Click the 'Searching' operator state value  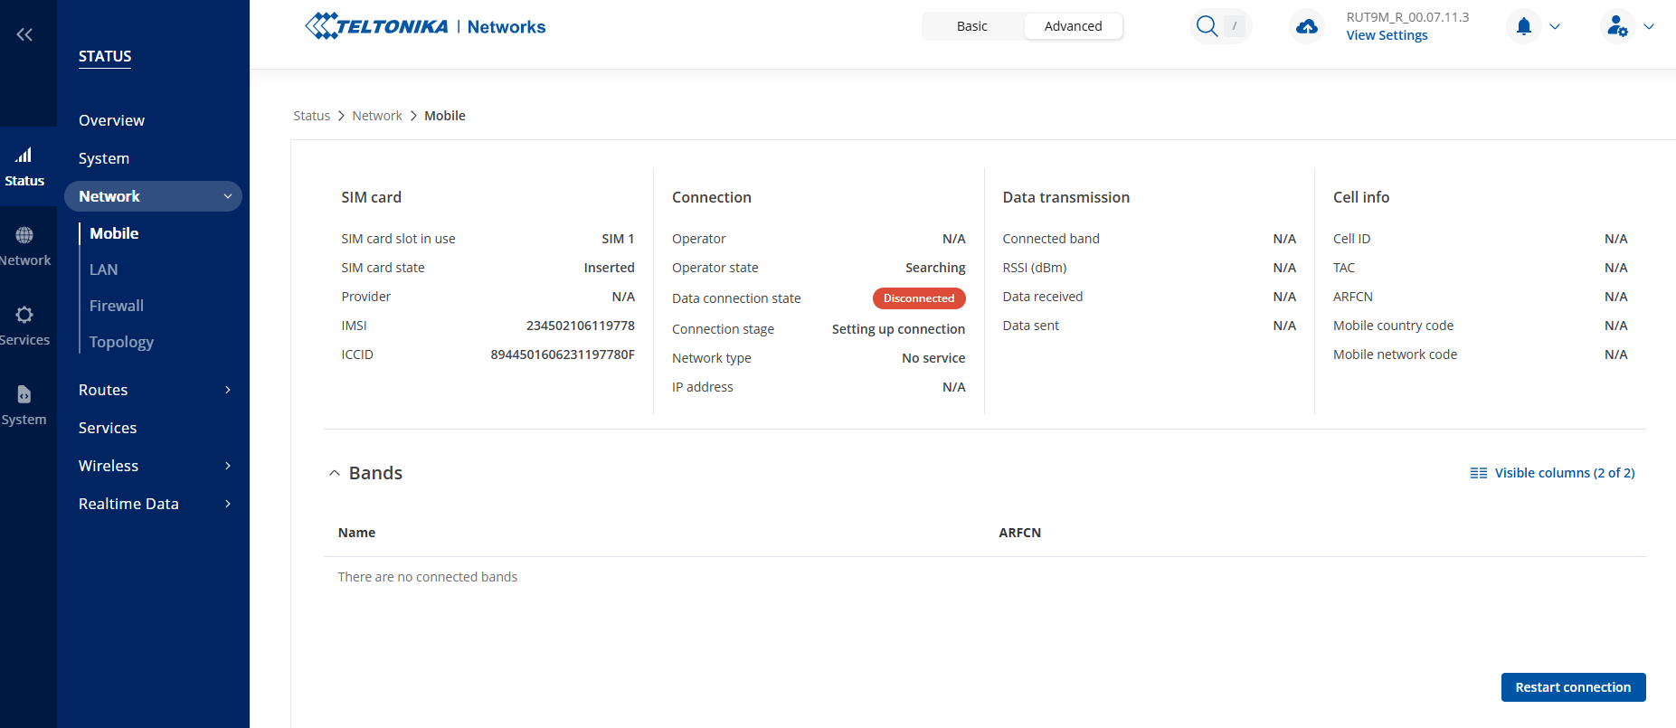(x=935, y=268)
